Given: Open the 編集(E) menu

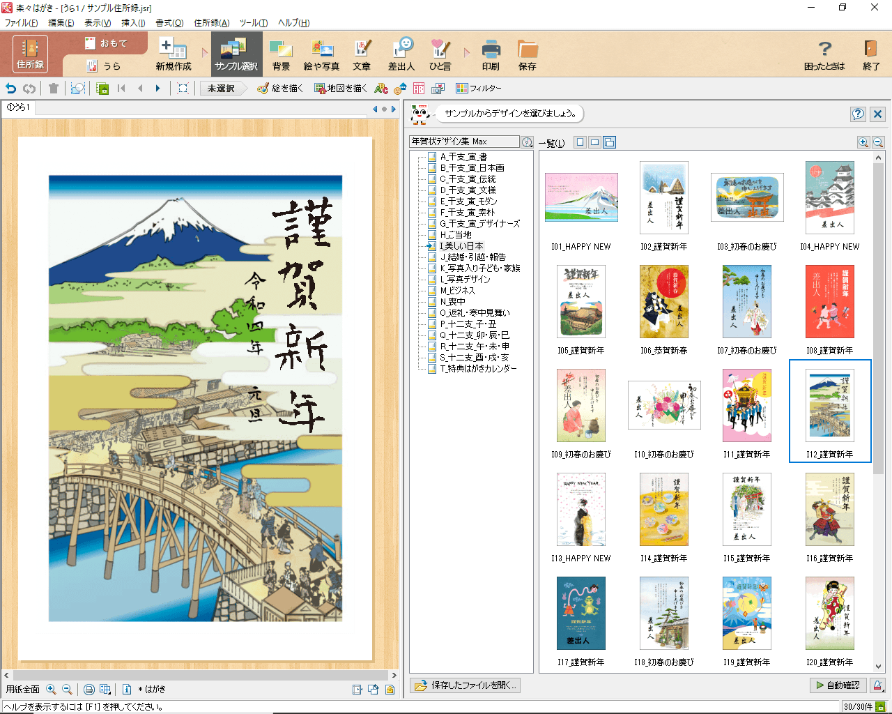Looking at the screenshot, I should pos(61,23).
